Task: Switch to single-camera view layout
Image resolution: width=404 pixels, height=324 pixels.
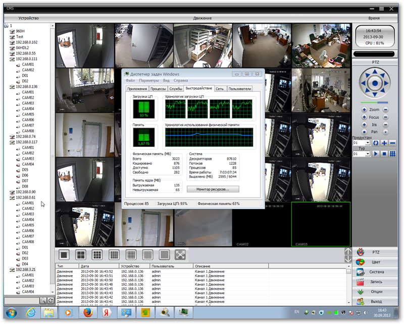Action: (64, 254)
